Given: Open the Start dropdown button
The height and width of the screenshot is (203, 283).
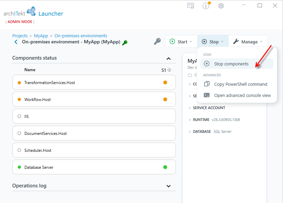Looking at the screenshot, I should 181,42.
